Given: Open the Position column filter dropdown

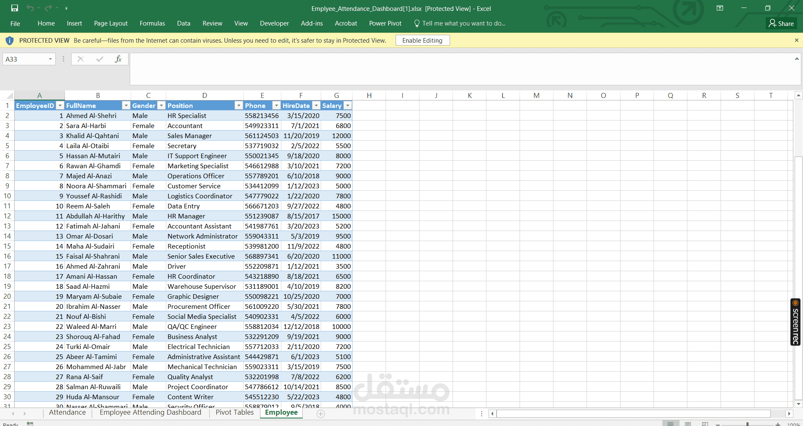Looking at the screenshot, I should [239, 106].
